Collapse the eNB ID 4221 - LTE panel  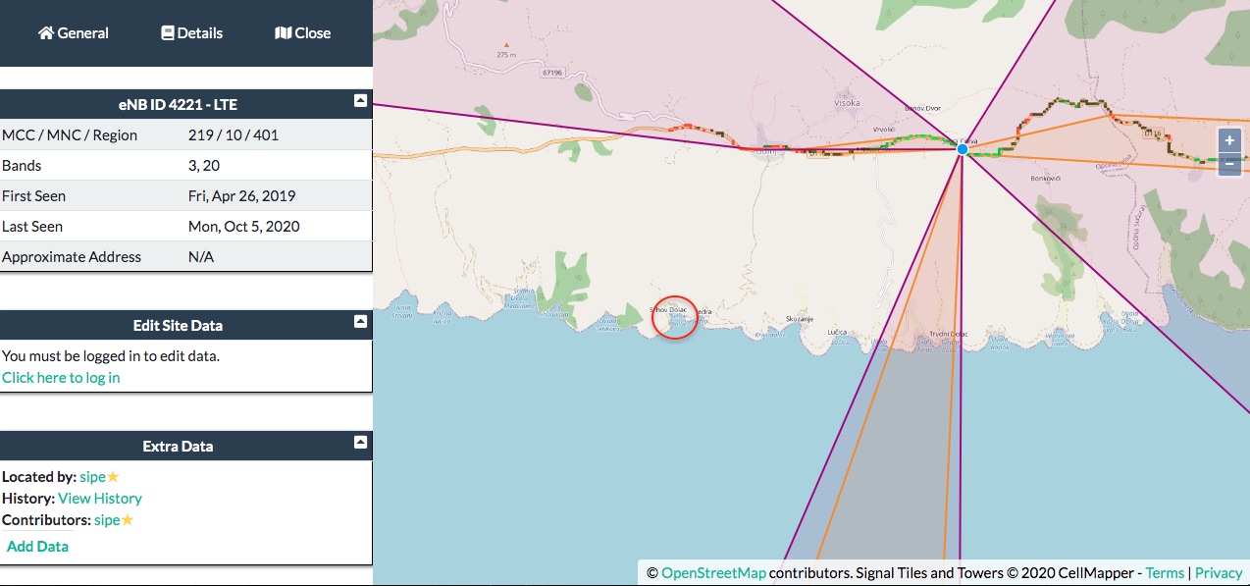pos(360,101)
